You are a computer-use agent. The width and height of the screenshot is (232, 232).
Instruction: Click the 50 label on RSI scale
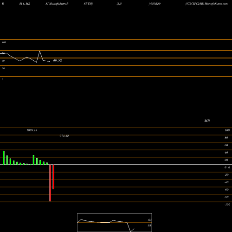3,61
